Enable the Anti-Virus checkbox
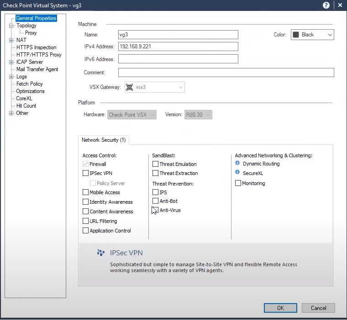The width and height of the screenshot is (347, 320). 155,210
